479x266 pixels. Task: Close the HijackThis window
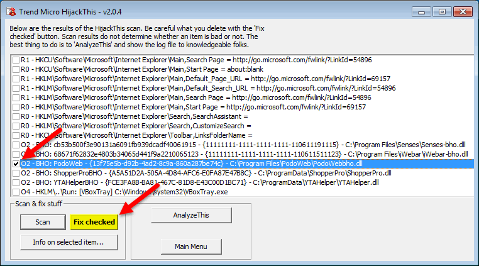click(x=463, y=12)
